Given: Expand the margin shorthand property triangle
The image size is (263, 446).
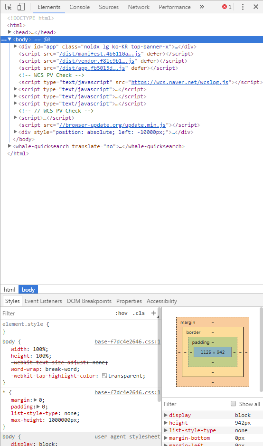Looking at the screenshot, I should [x=35, y=400].
